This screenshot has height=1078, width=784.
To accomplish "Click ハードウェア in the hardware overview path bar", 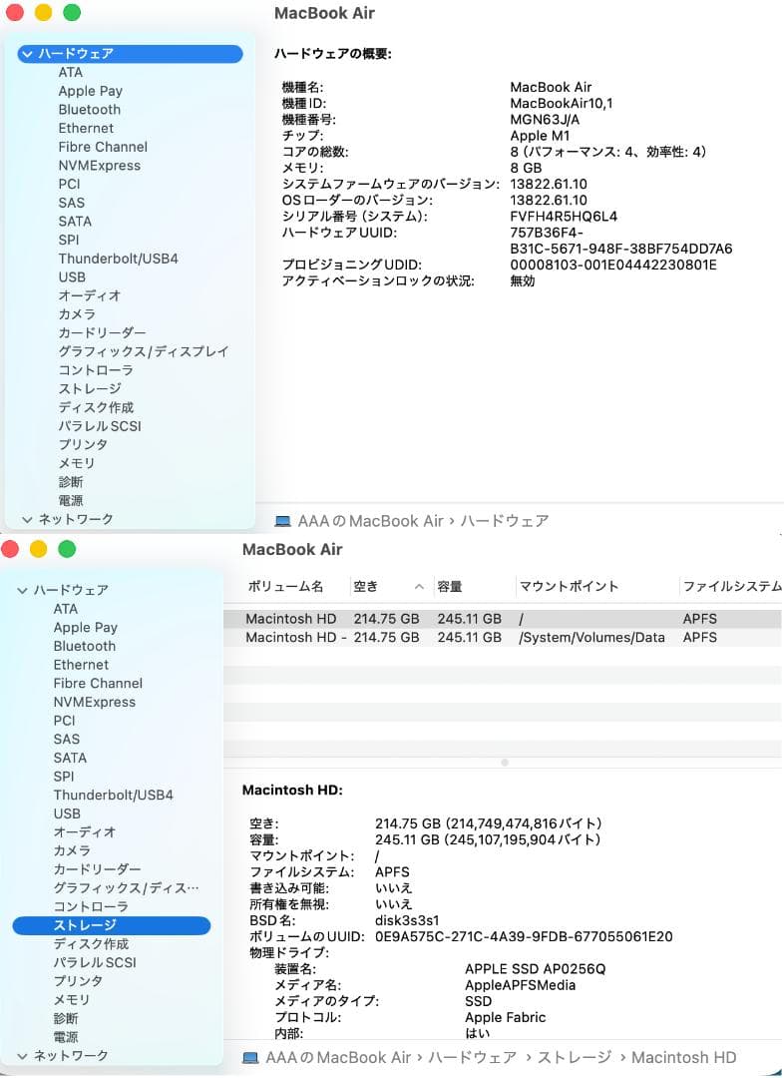I will click(x=505, y=521).
